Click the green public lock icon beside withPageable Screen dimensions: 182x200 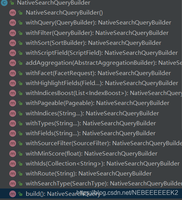20,103
